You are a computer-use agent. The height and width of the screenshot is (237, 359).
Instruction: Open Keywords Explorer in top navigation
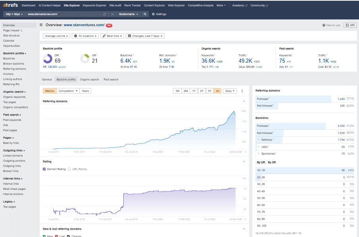click(x=94, y=6)
